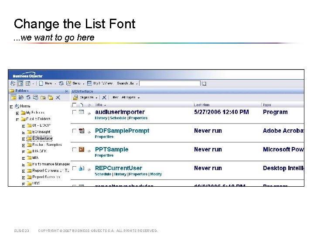
Task: Check the select-all checkbox in list header
Action: 74,105
